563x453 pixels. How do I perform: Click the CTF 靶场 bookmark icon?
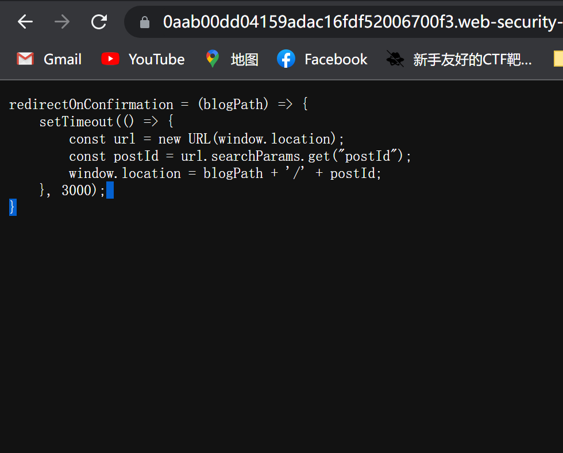tap(394, 59)
